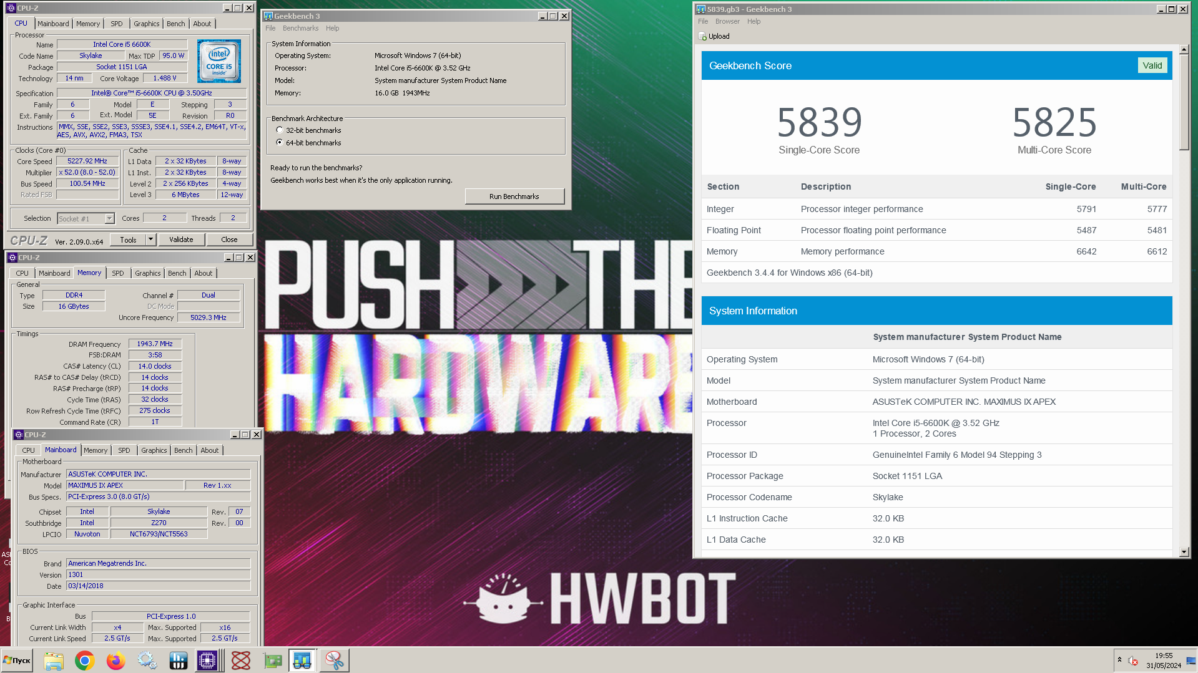Click the Пуск Start button

point(17,660)
